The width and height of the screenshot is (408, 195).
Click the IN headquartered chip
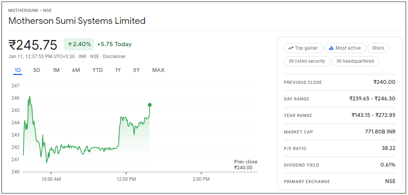click(x=355, y=61)
